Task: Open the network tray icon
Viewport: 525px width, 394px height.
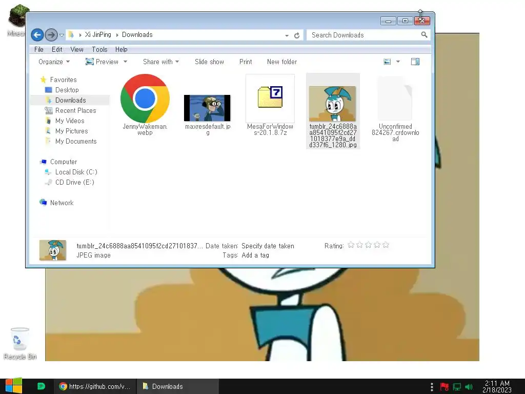Action: pyautogui.click(x=457, y=387)
